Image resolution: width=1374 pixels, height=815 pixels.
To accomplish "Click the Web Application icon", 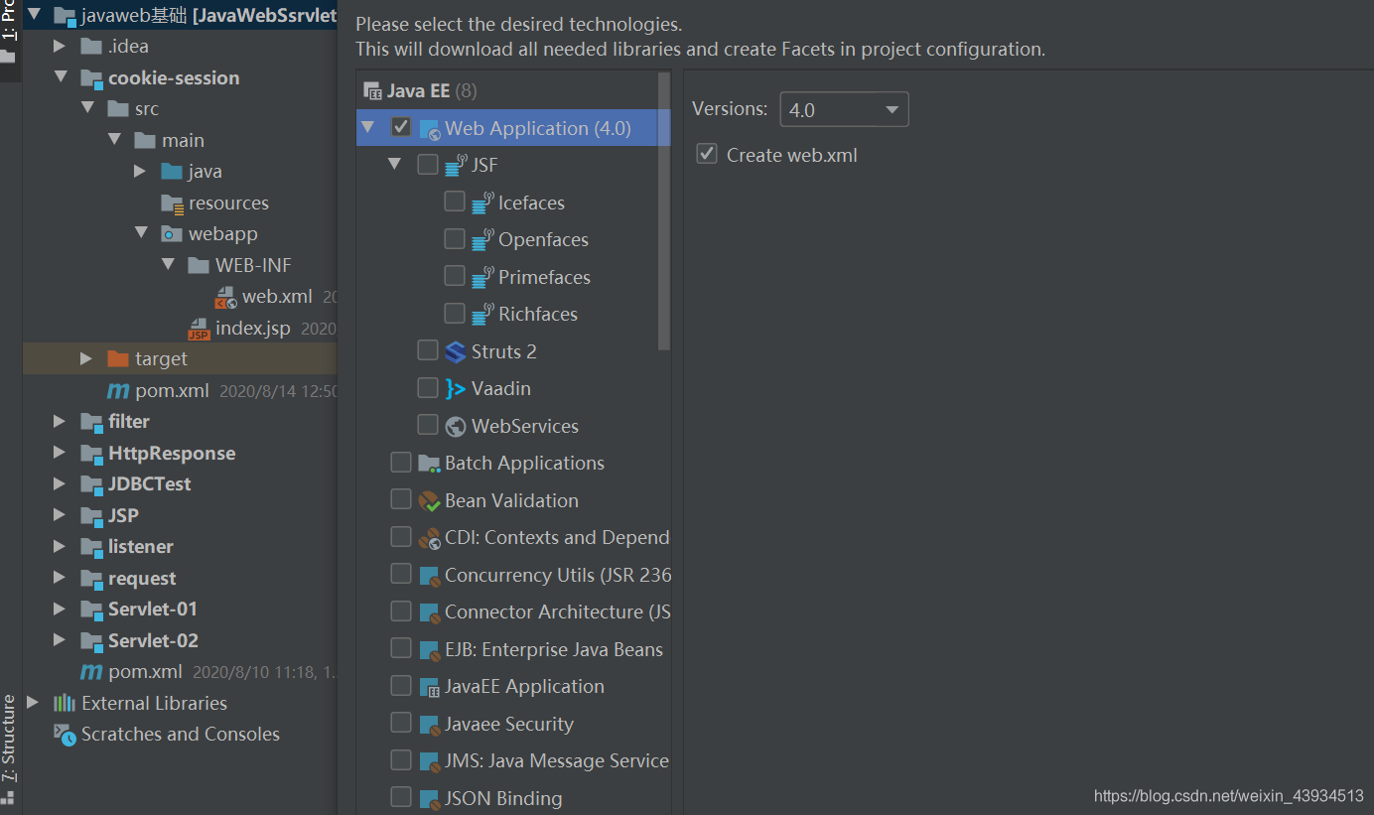I will point(430,129).
